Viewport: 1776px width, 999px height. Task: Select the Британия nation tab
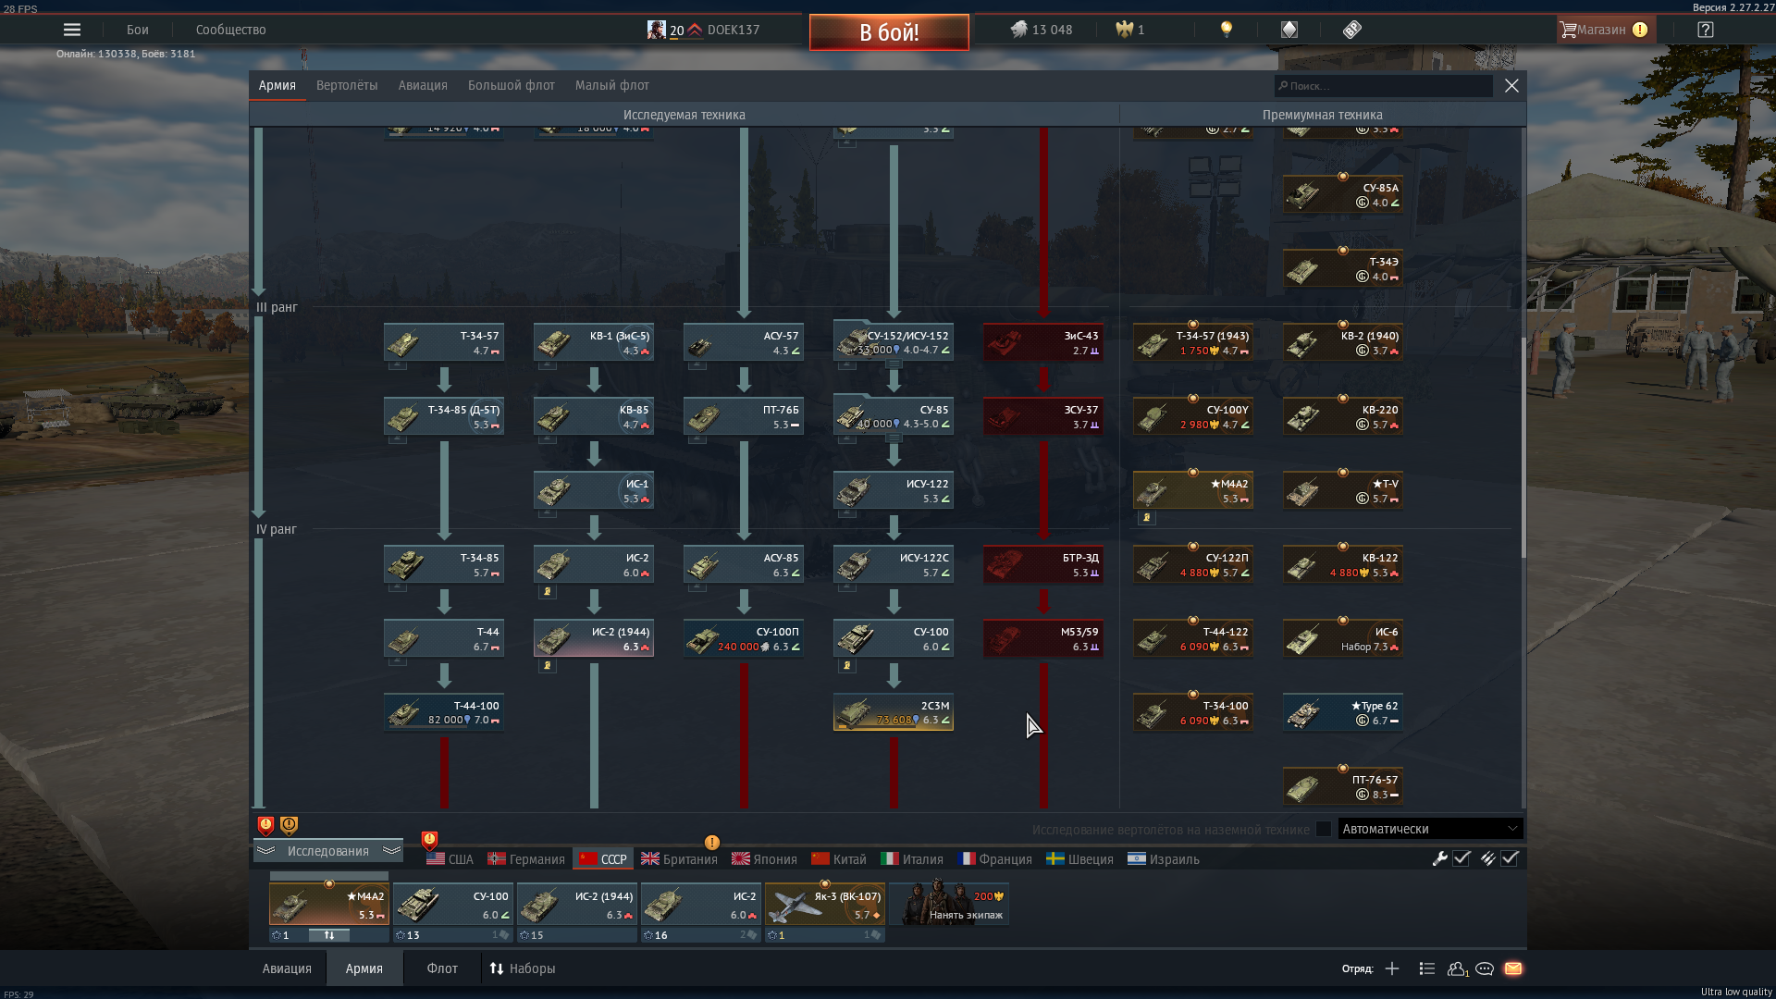pos(680,859)
